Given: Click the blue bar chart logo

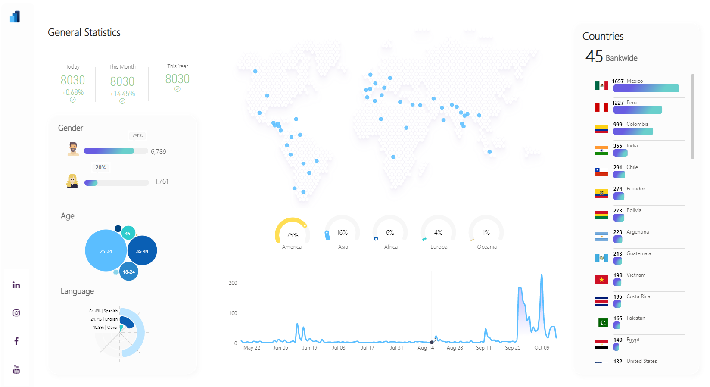Looking at the screenshot, I should click(15, 17).
